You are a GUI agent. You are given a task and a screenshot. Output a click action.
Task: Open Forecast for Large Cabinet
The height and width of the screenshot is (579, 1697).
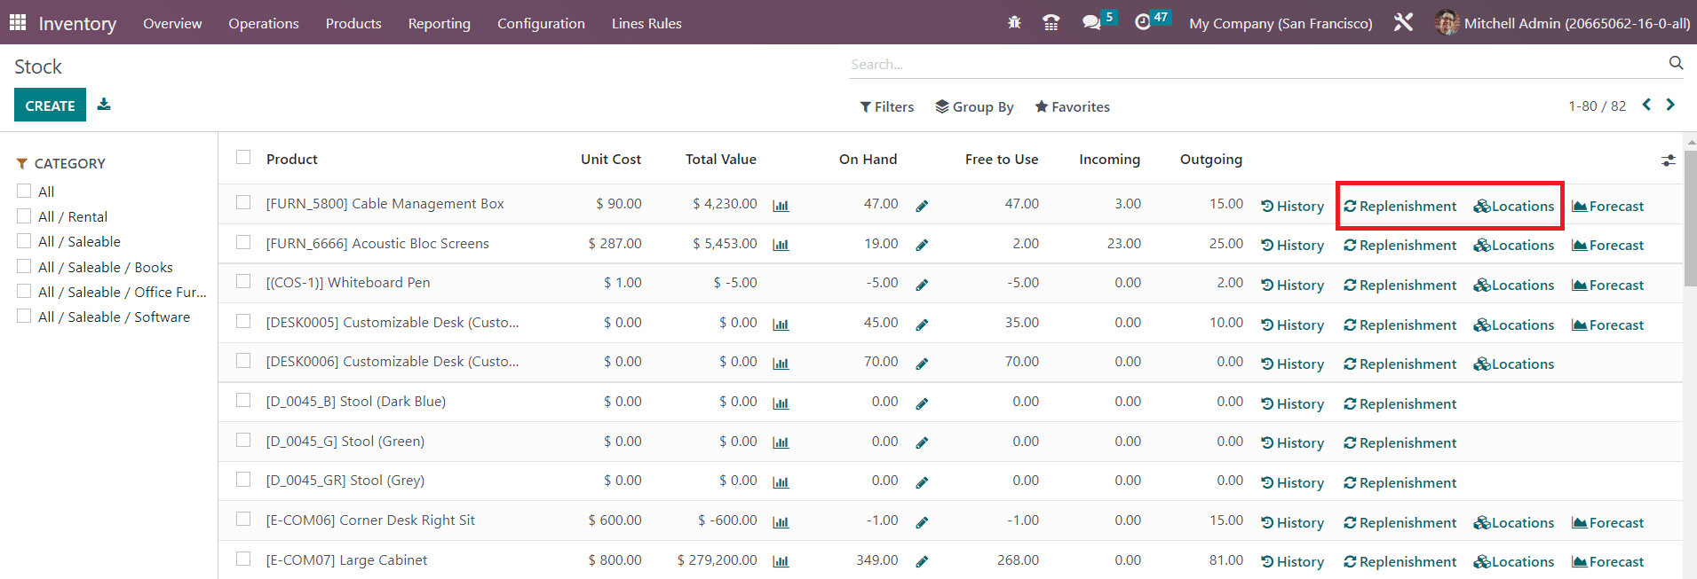click(x=1607, y=561)
